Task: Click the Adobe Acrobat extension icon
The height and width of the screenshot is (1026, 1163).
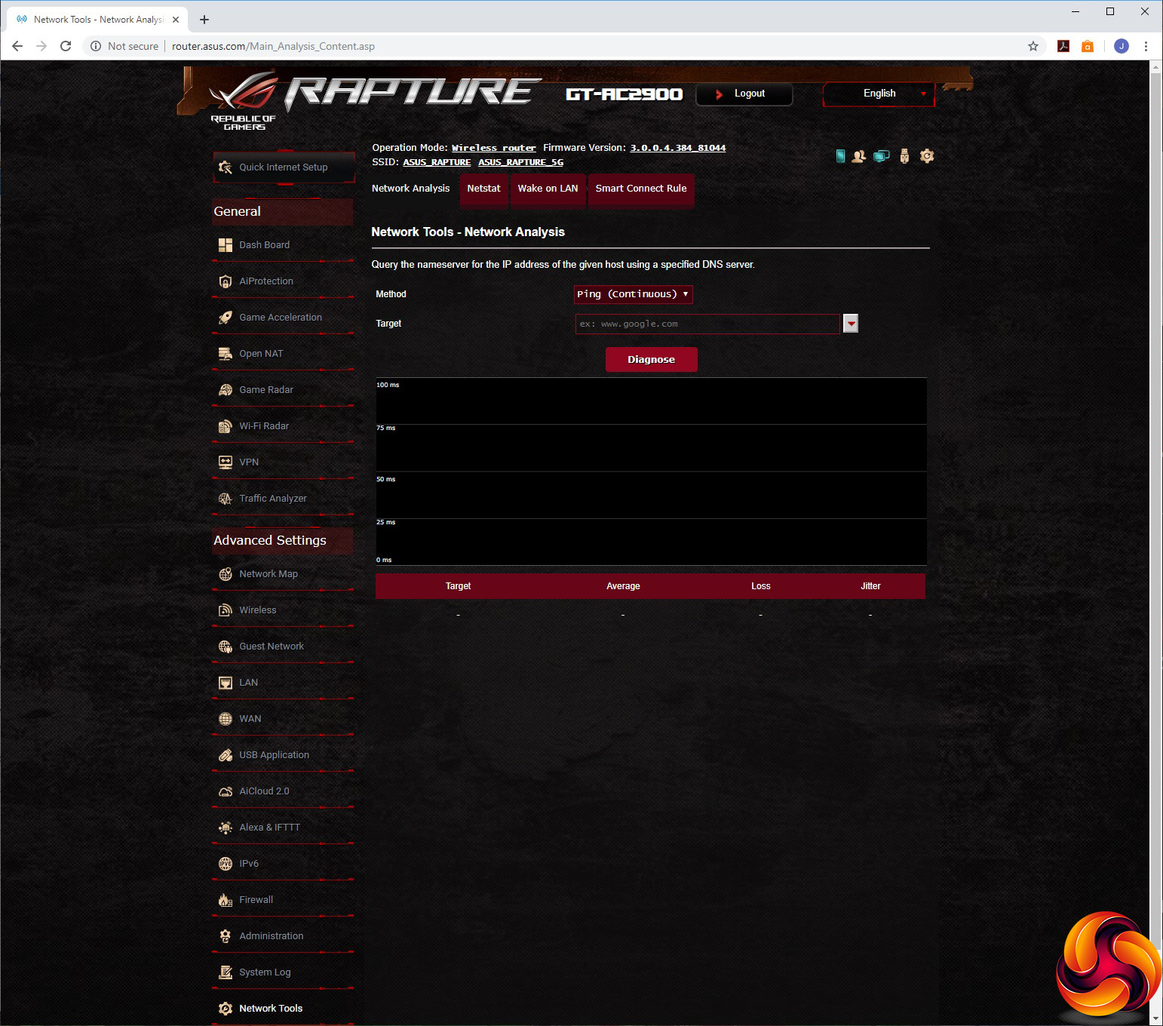Action: (1063, 46)
